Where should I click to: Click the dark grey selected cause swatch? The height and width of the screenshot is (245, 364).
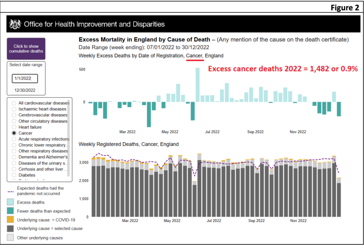(11, 229)
